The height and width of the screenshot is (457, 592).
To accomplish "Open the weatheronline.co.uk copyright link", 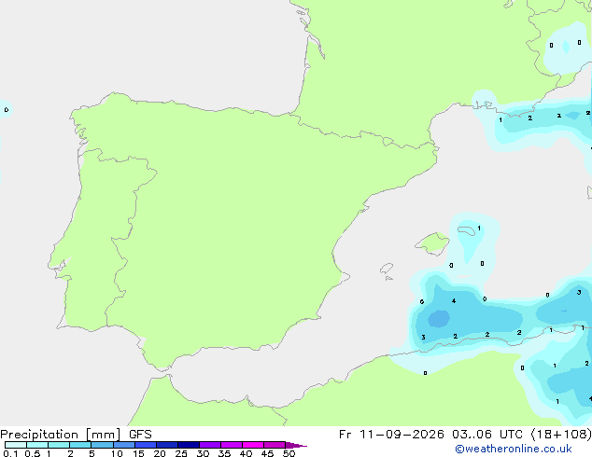I will (514, 449).
